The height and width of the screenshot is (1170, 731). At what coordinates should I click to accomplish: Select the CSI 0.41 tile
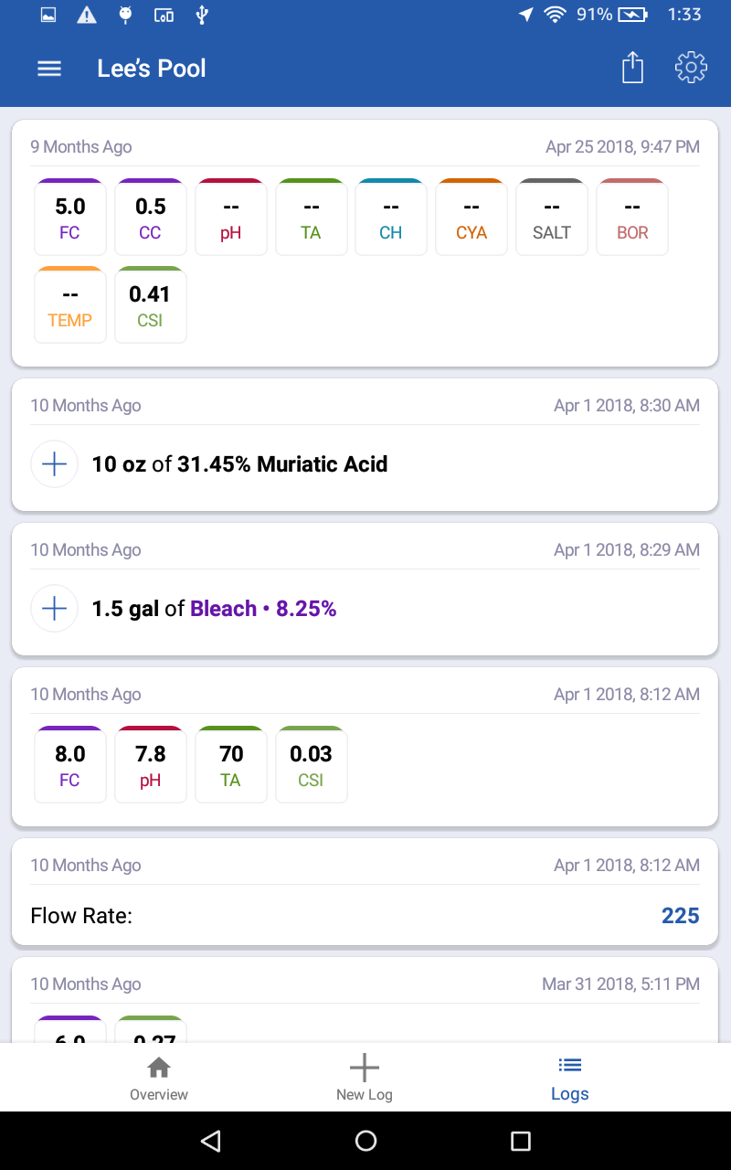(x=150, y=304)
